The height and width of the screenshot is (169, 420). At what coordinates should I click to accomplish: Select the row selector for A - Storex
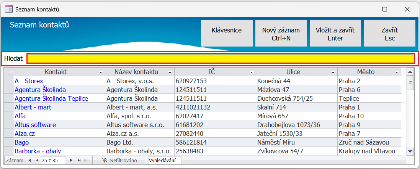click(x=9, y=81)
